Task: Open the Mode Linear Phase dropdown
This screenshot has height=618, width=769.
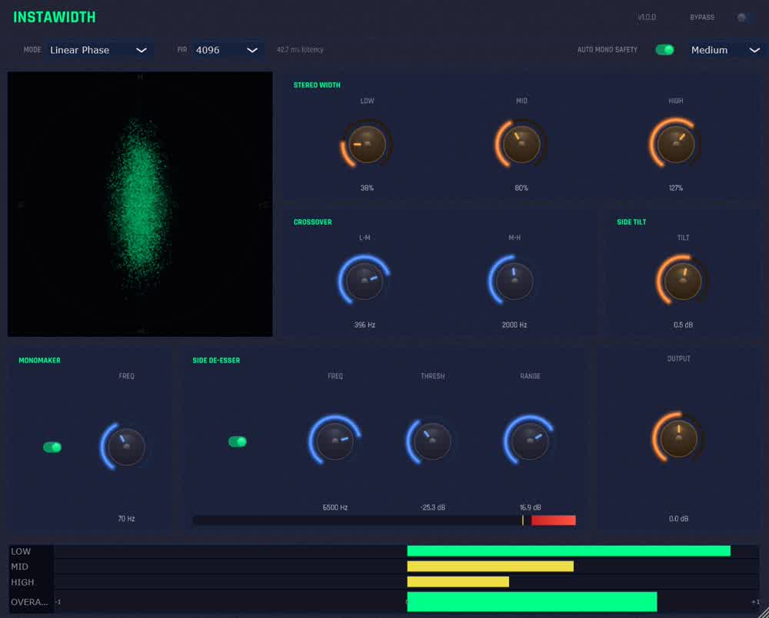Action: click(98, 50)
